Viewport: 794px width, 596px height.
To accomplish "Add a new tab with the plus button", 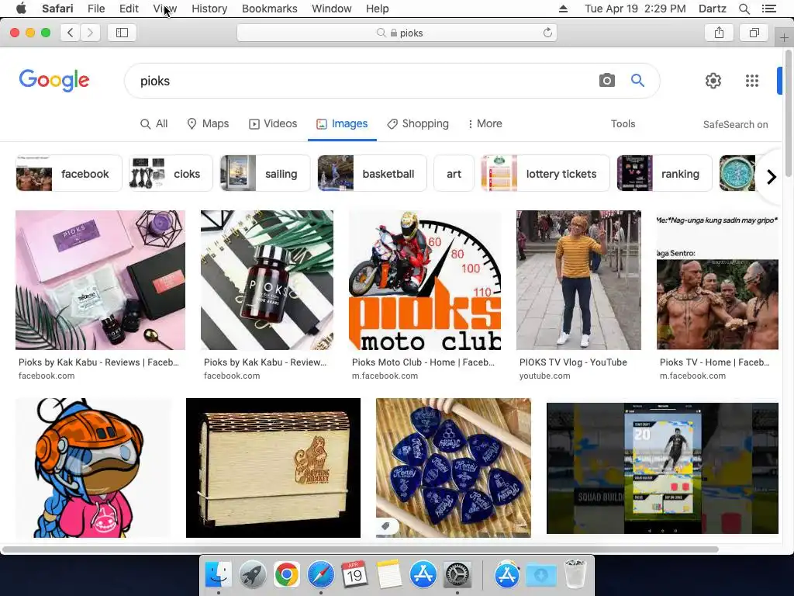I will (784, 37).
